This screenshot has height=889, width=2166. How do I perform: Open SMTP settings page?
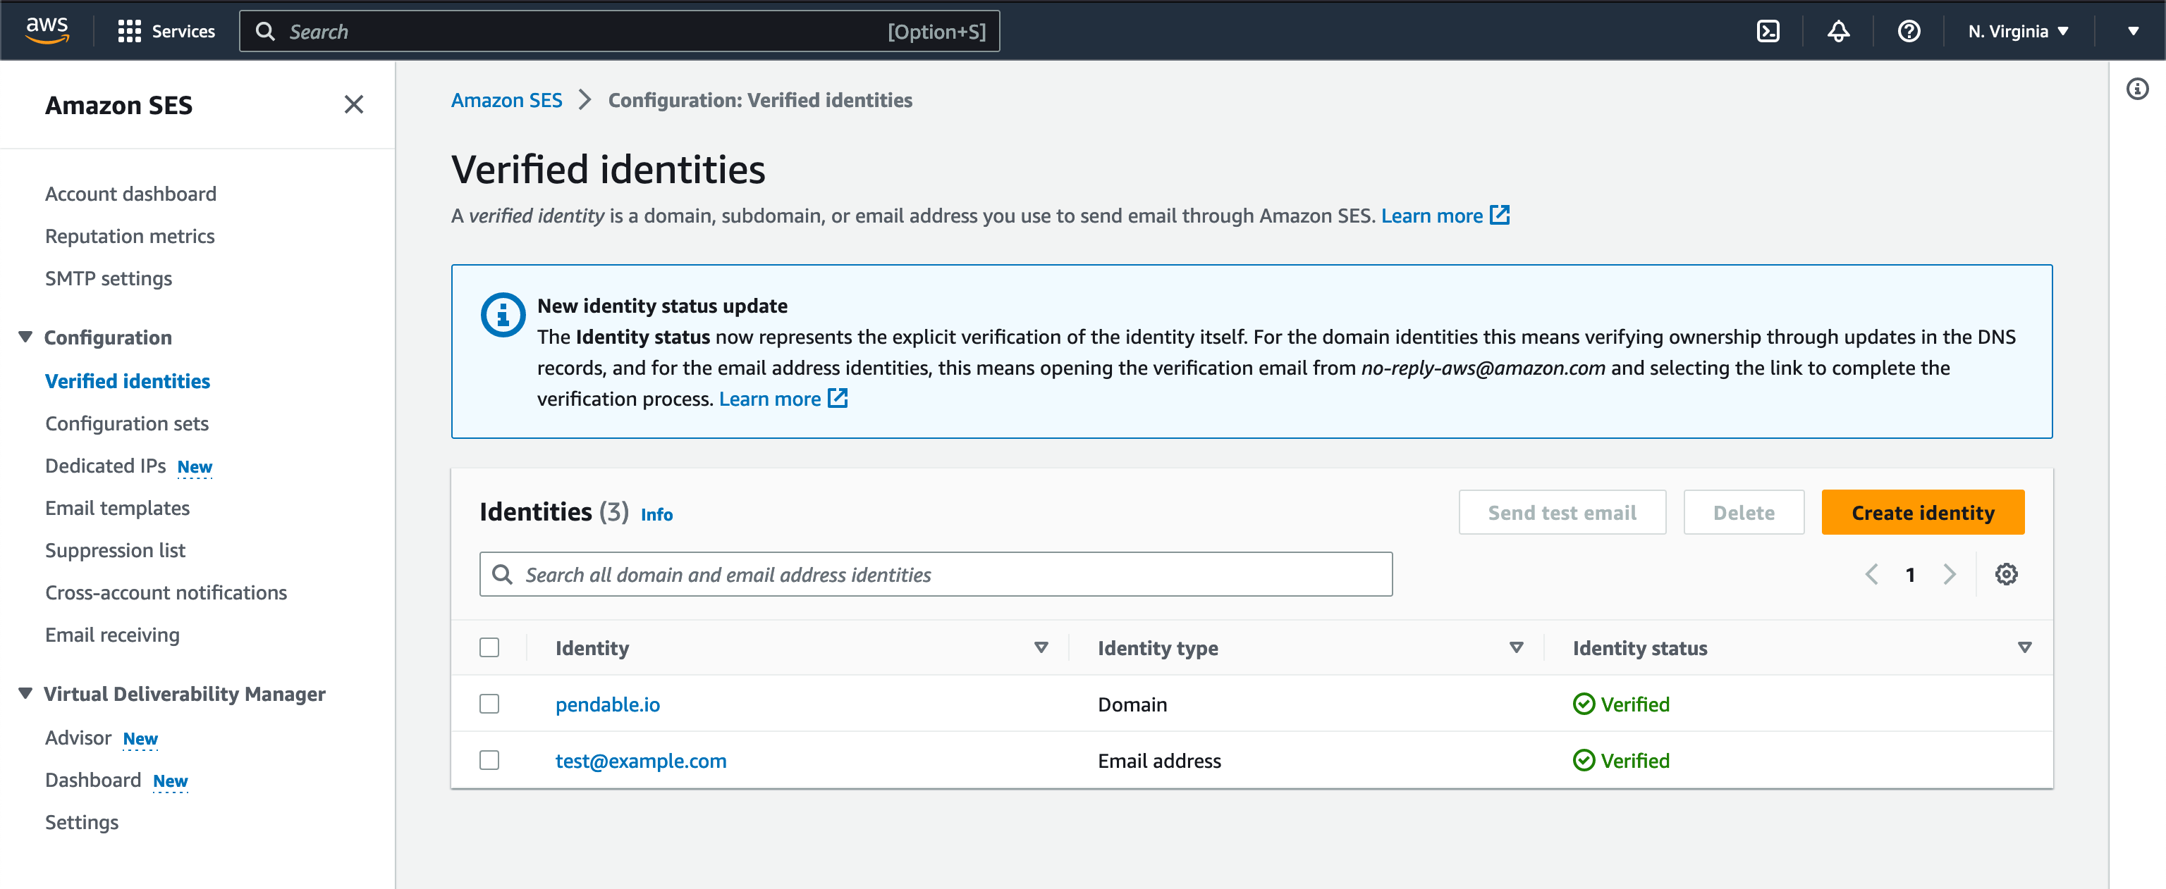pos(109,278)
